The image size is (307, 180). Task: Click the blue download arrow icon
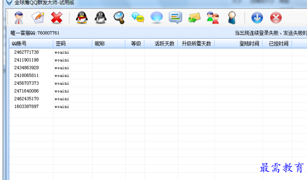click(x=257, y=17)
